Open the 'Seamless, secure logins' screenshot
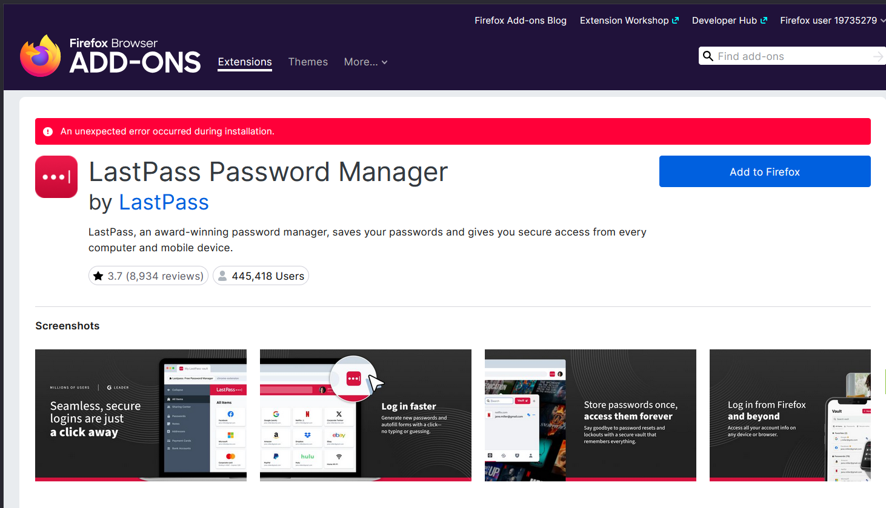The image size is (886, 508). (141, 415)
